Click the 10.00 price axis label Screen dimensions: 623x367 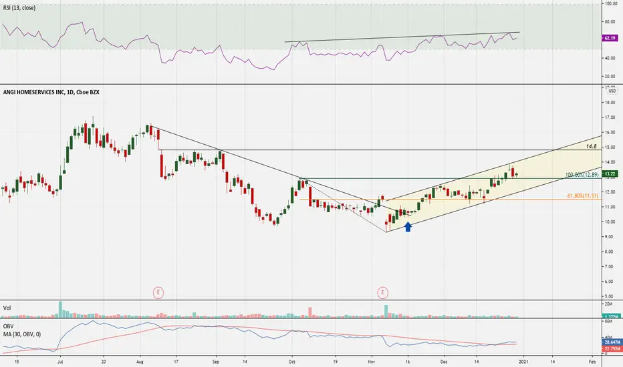(610, 222)
